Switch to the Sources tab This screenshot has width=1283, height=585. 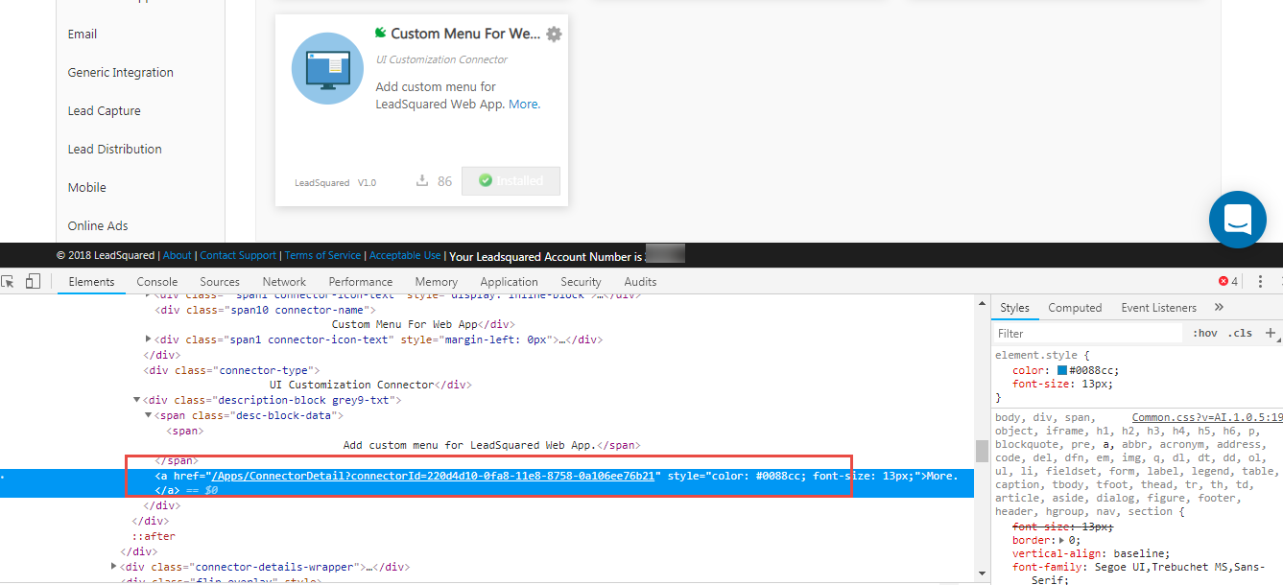[x=220, y=281]
